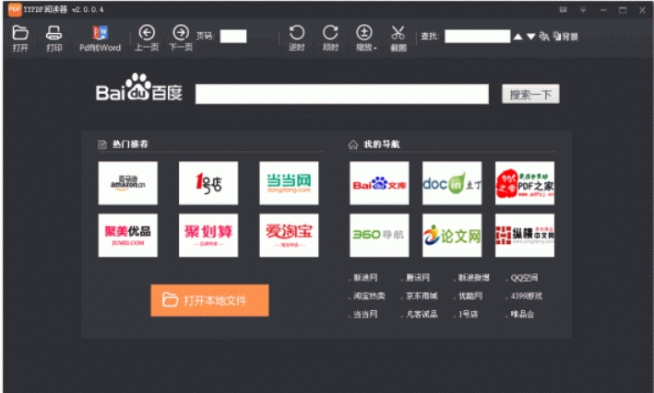The width and height of the screenshot is (654, 393).
Task: Go to next page (下一页)
Action: [181, 39]
